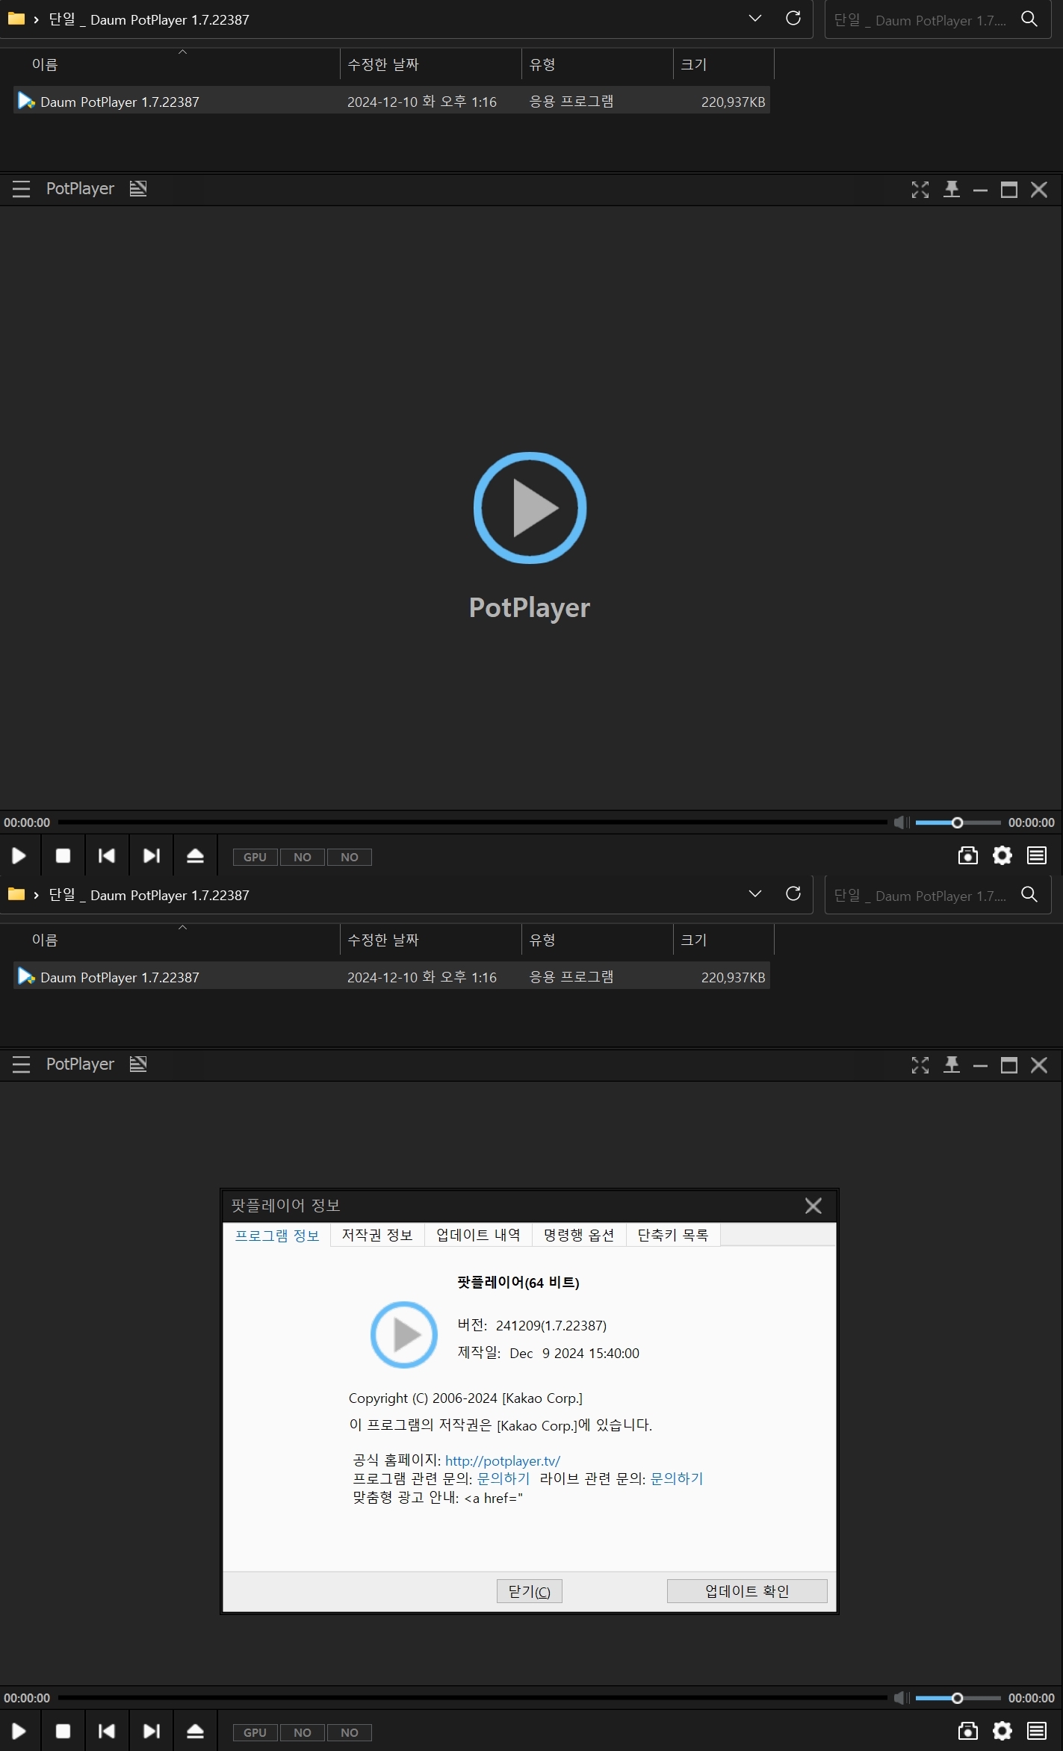
Task: Click big blue play logo in idle PotPlayer window
Action: [530, 508]
